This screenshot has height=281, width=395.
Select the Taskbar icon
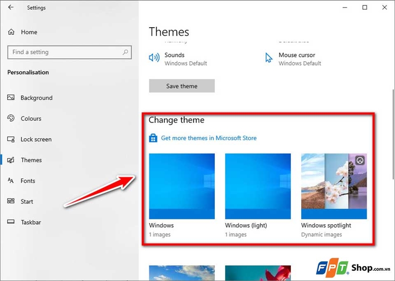11,222
